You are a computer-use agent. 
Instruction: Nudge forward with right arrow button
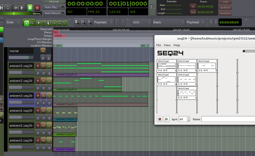coord(216,22)
